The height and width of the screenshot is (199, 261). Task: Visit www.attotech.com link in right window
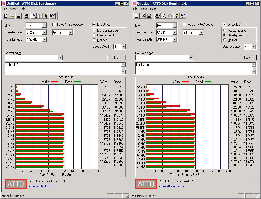[172, 186]
